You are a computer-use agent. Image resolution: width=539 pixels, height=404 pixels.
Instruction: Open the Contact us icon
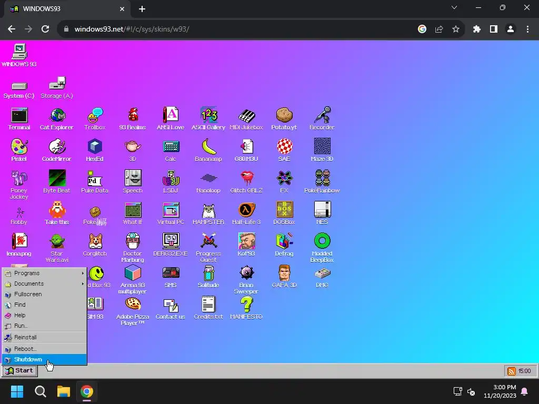(x=171, y=308)
